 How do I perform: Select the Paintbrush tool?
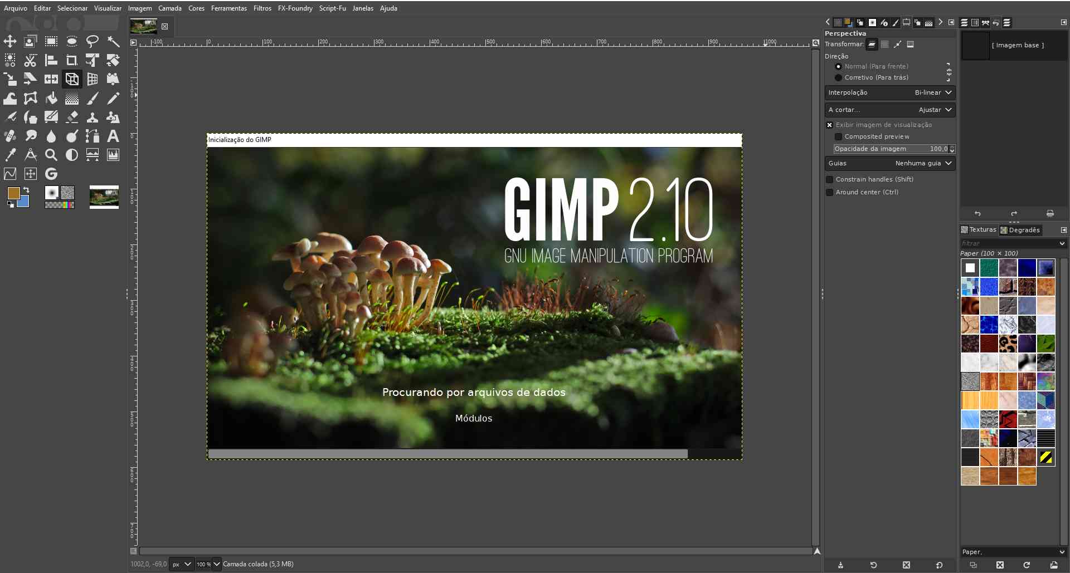click(93, 99)
